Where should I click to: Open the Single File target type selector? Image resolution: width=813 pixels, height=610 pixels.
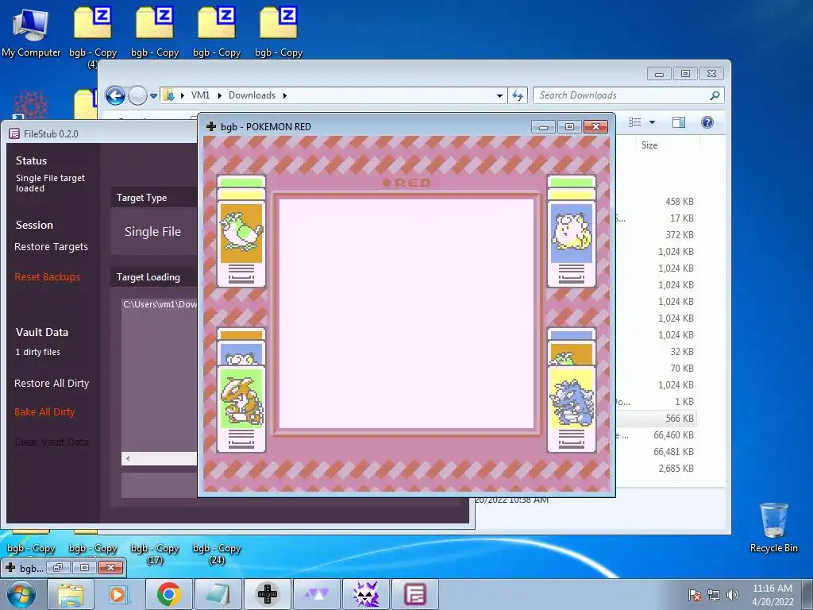(x=153, y=232)
